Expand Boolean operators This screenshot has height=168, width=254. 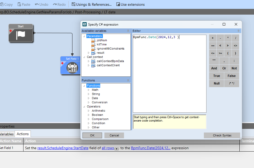point(88,115)
